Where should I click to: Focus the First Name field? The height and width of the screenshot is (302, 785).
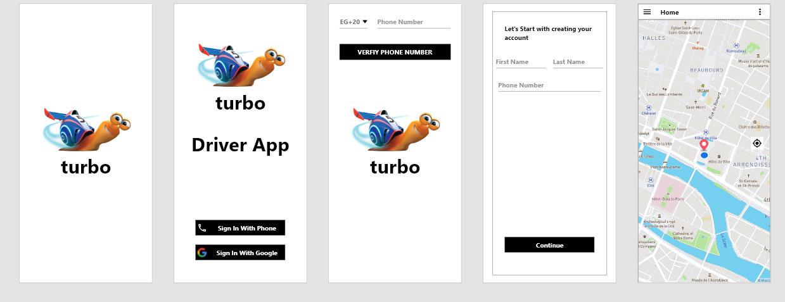click(520, 62)
